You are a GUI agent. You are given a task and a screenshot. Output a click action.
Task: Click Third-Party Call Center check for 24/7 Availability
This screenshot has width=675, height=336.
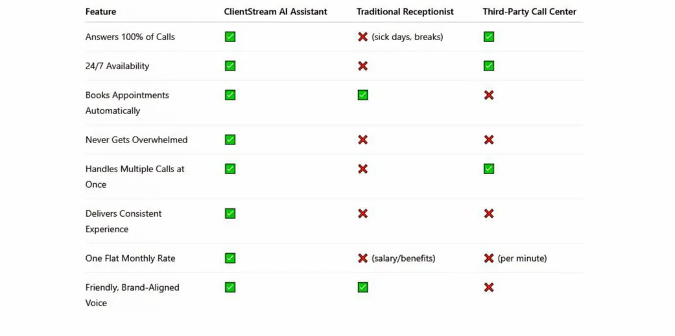tap(489, 66)
